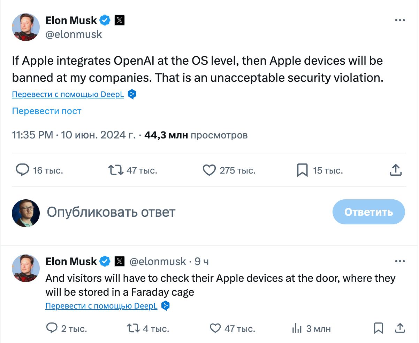Repost the Faraday cage reply
The width and height of the screenshot is (419, 343).
(132, 328)
